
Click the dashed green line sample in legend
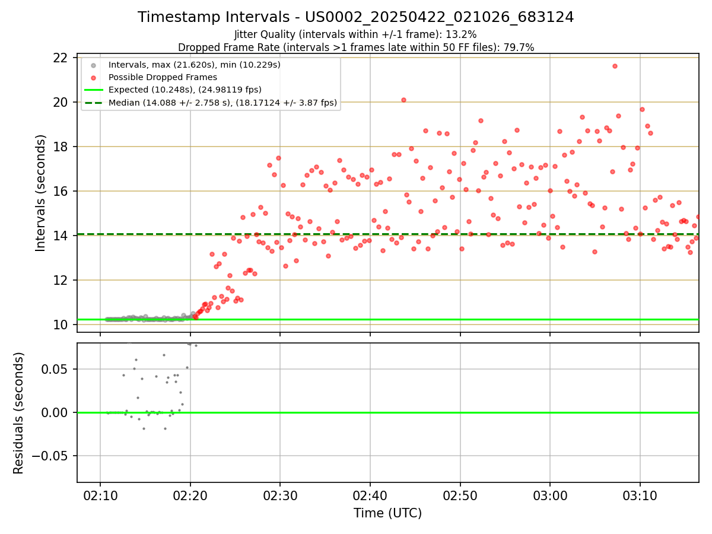coord(95,103)
